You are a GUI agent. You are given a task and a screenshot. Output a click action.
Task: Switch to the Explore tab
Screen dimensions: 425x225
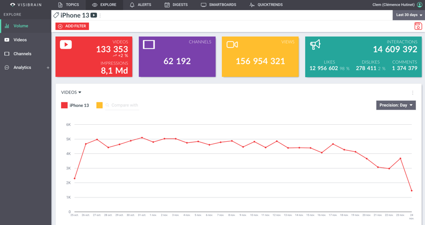[x=104, y=5]
